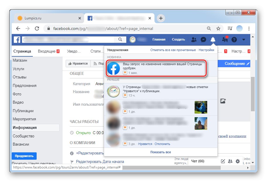Click the browser forward arrow
This screenshot has width=267, height=182.
[28, 28]
